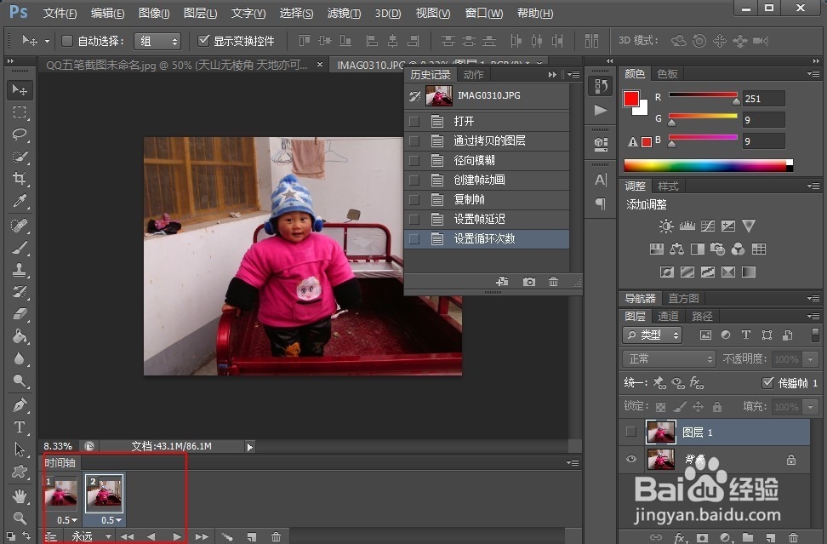Delete selected frame with timeline trash icon

(x=275, y=537)
